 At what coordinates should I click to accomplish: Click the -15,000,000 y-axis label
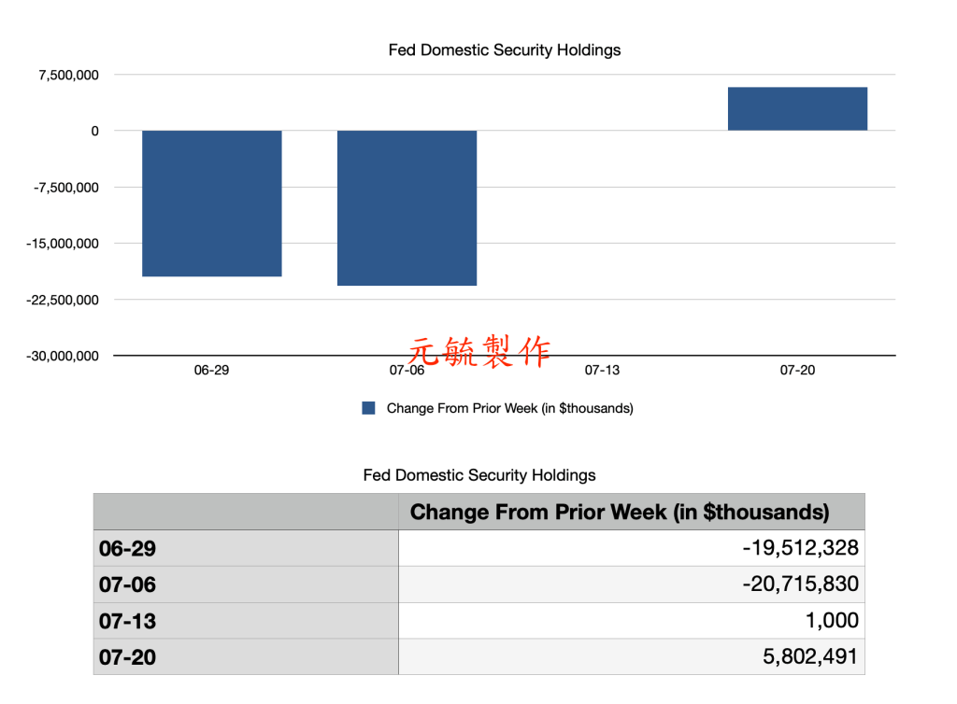[62, 244]
